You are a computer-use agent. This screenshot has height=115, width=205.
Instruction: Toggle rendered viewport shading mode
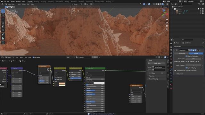(163, 4)
